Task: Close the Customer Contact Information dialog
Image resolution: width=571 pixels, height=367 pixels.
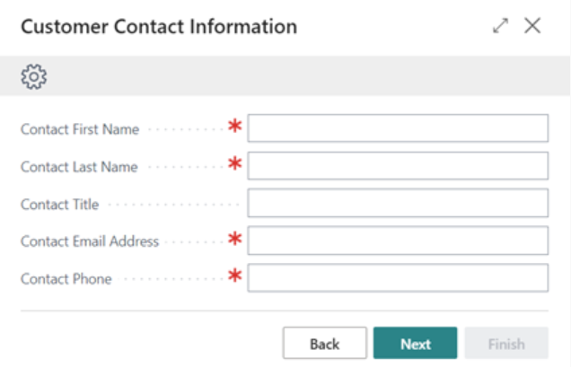Action: [532, 27]
